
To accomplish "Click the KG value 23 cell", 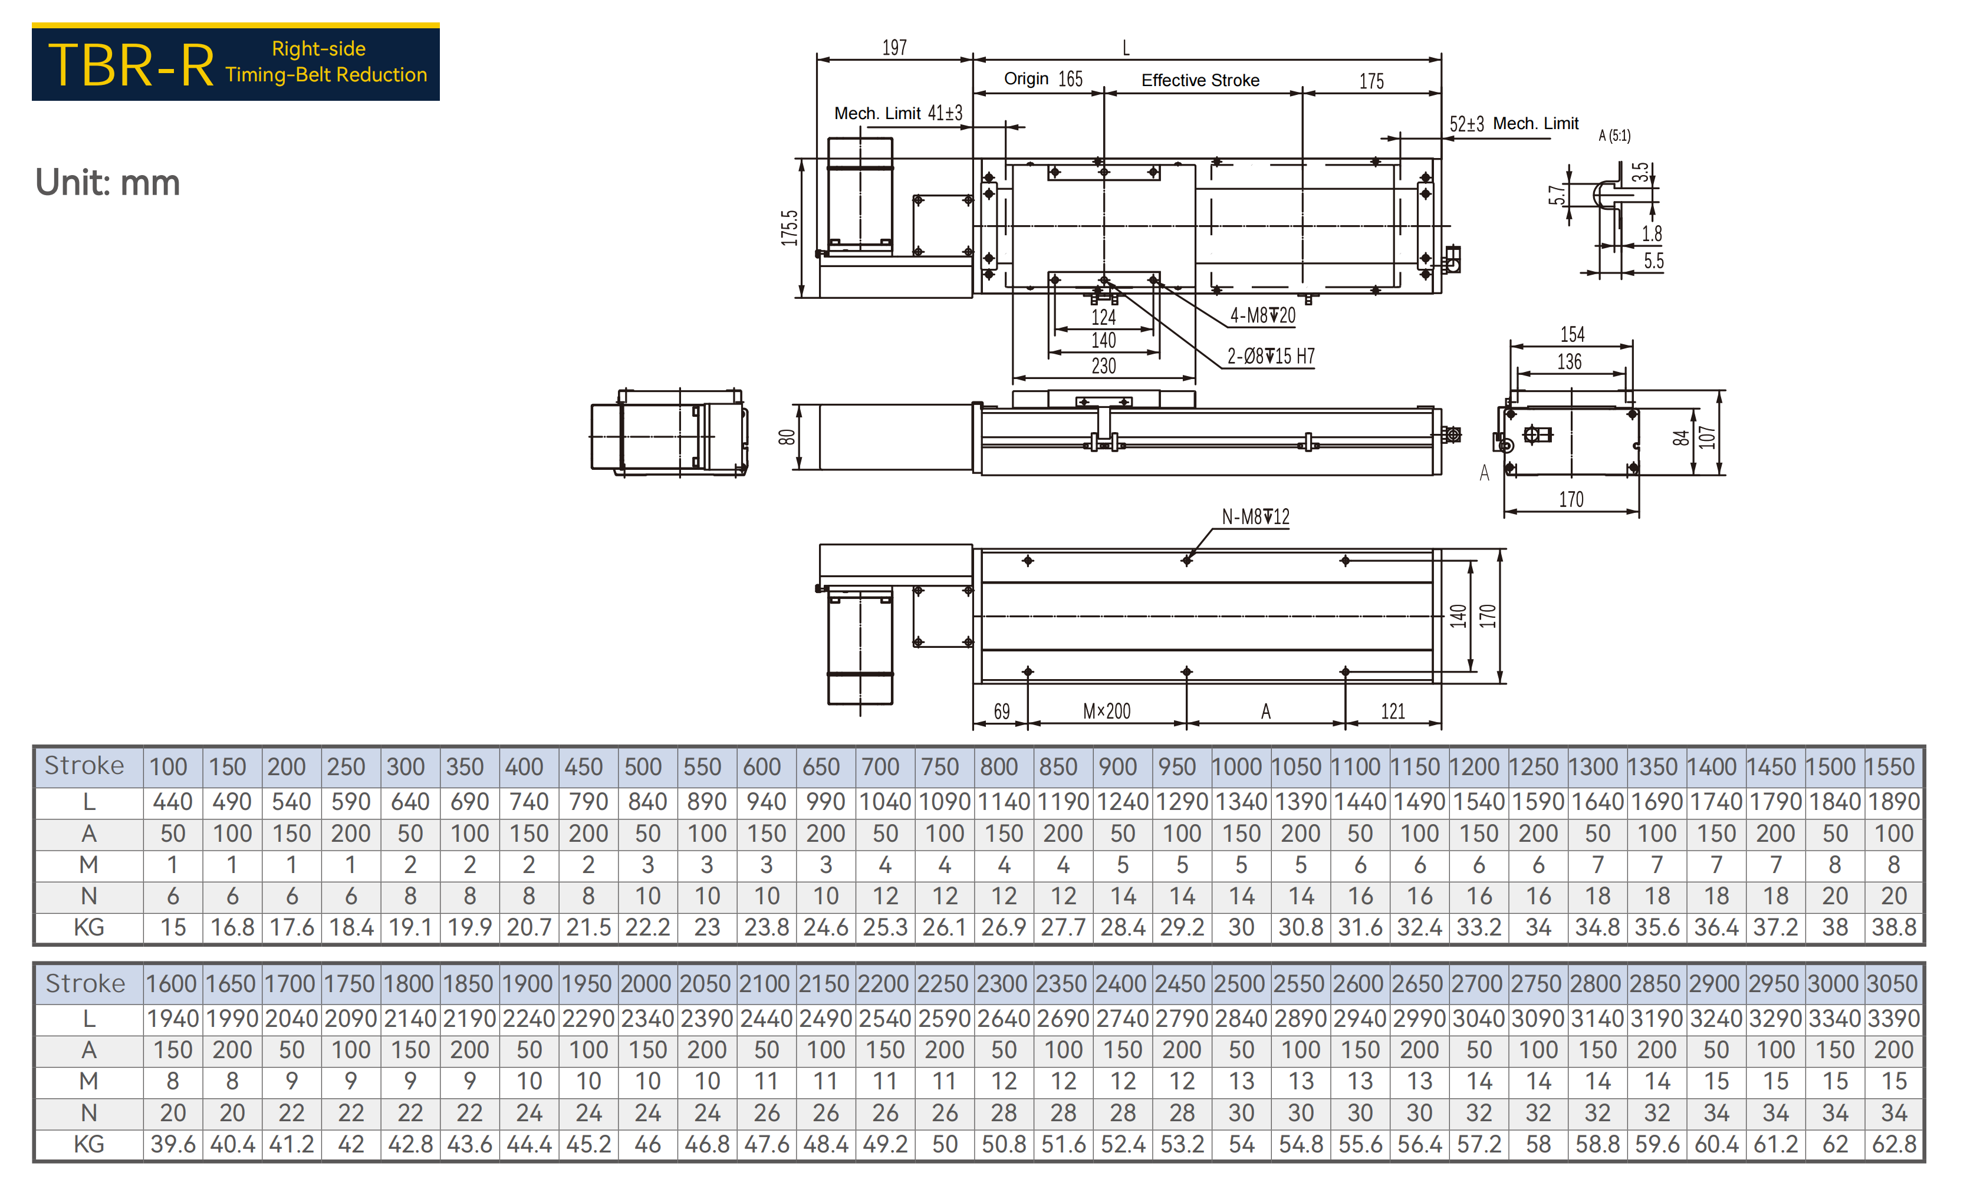I will tap(707, 928).
